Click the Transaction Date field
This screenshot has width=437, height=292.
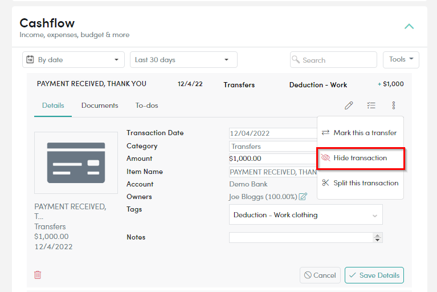[273, 133]
